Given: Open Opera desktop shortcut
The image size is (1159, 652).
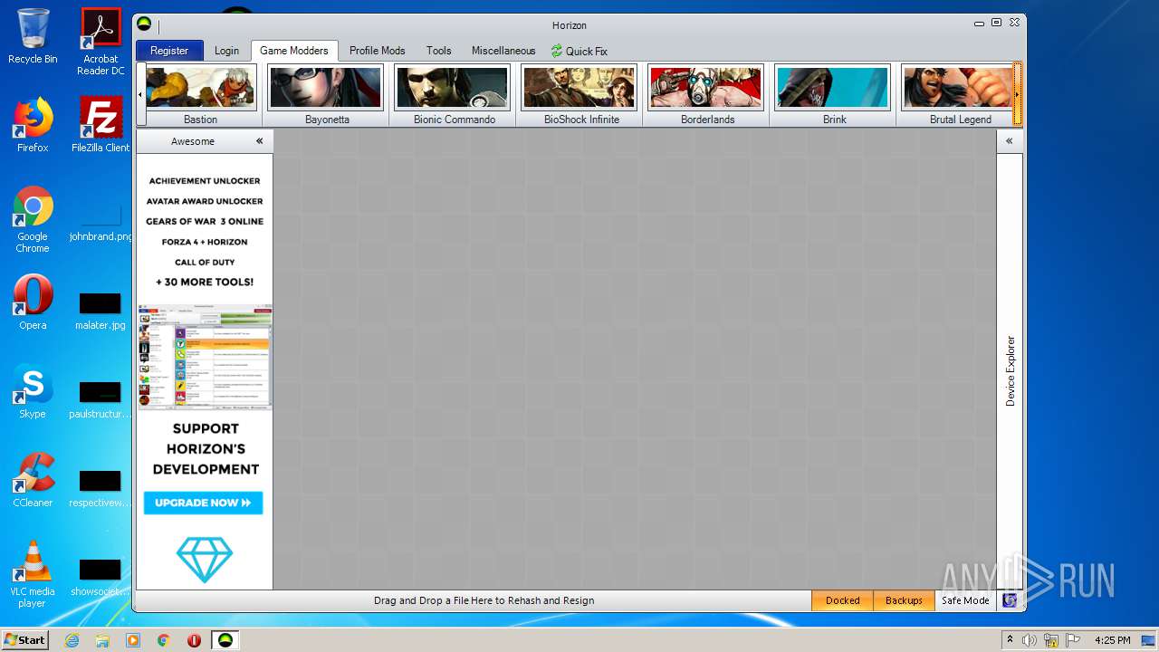Looking at the screenshot, I should [x=33, y=302].
